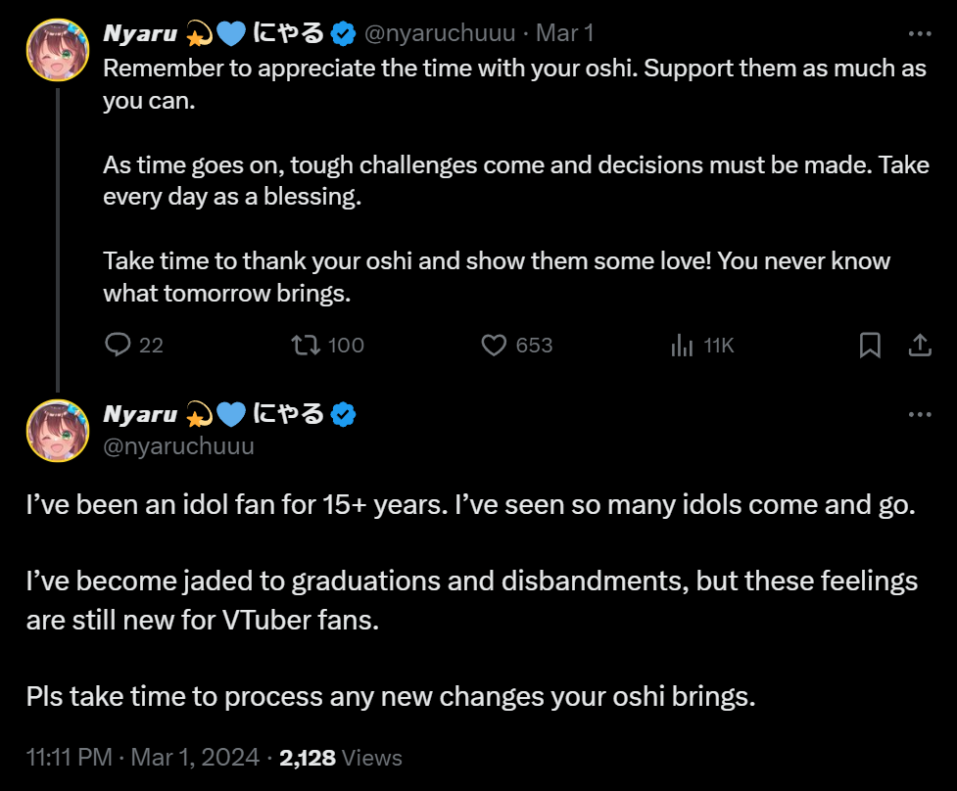Screen dimensions: 957x791
Task: Click the Mar 1 date link
Action: click(x=565, y=33)
